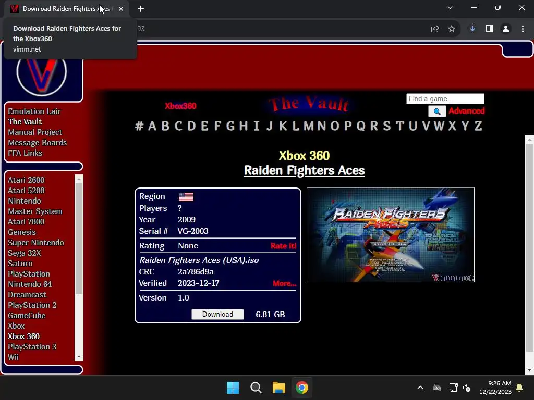
Task: Select Sega 32X system
Action: 25,253
